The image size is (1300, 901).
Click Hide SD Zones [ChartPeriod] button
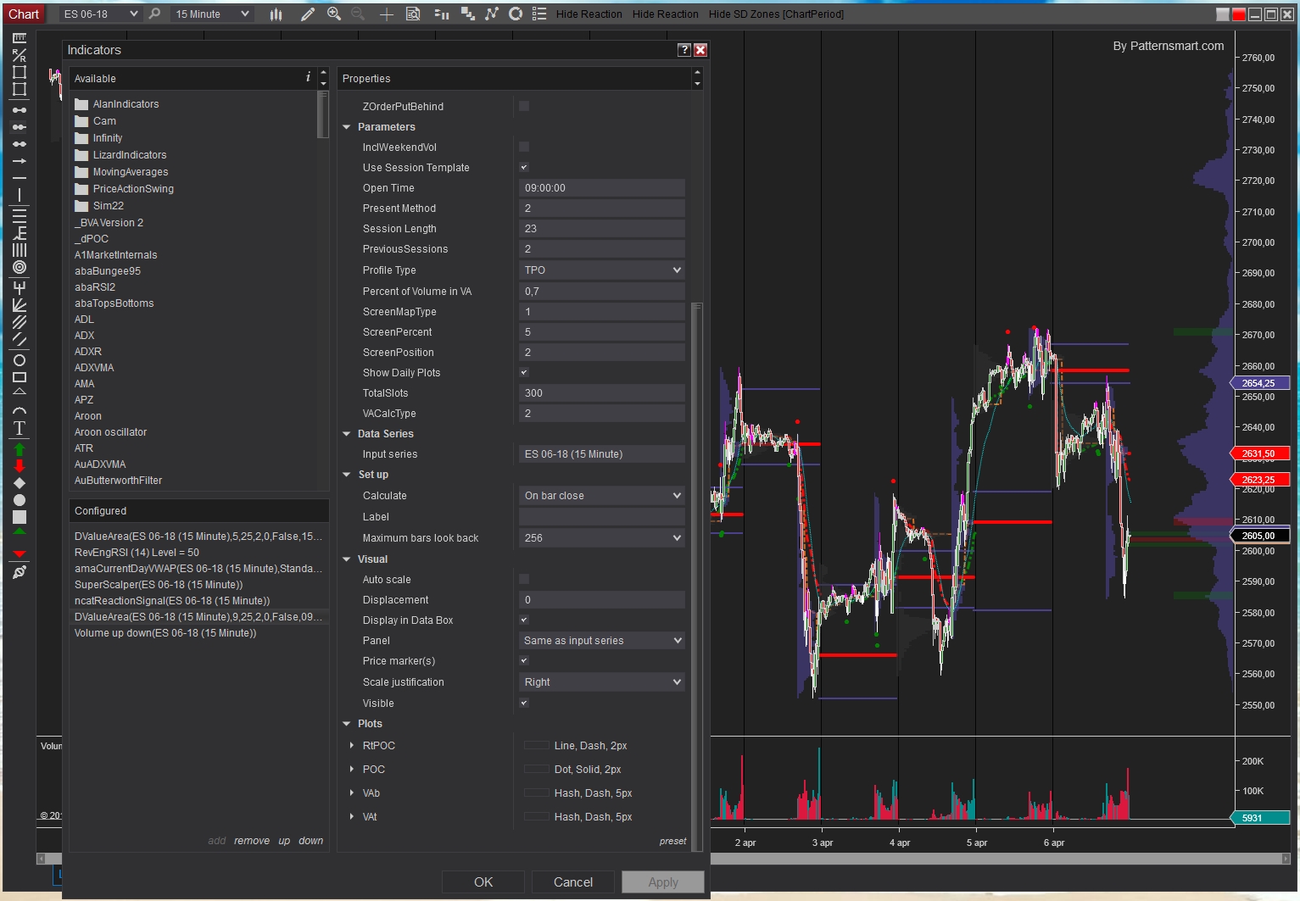[x=776, y=14]
